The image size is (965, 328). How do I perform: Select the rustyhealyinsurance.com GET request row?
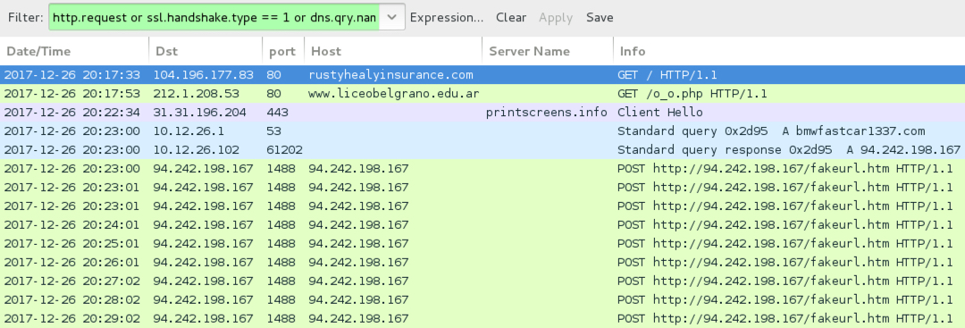[482, 75]
